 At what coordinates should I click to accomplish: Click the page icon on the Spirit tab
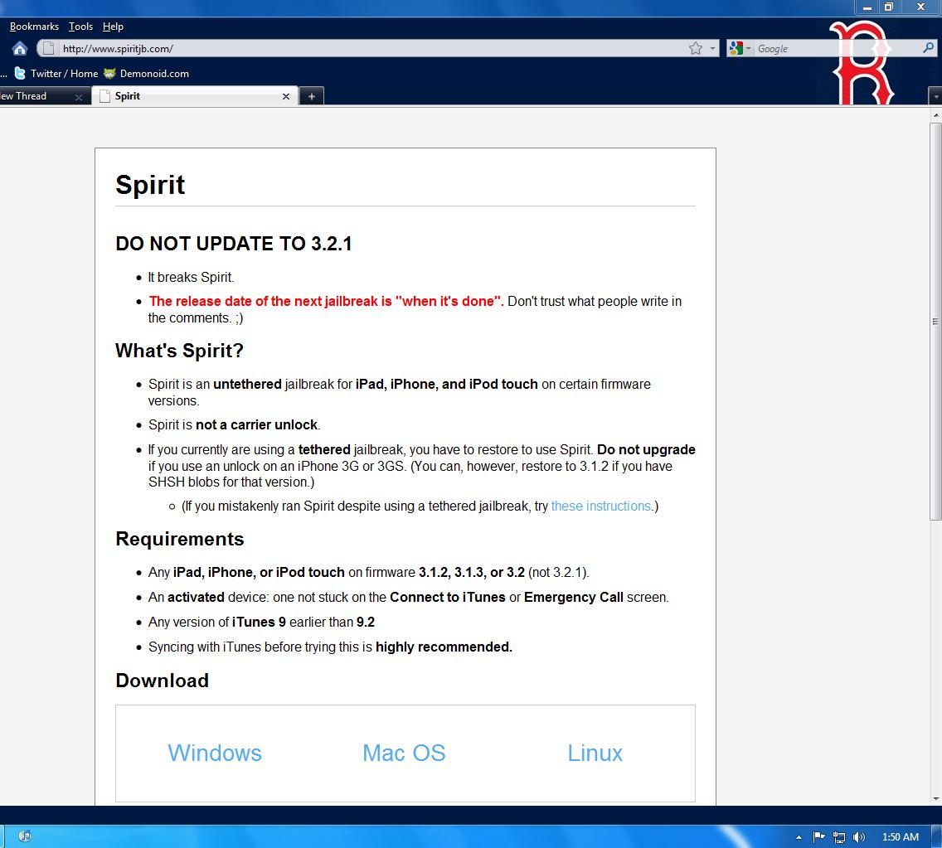point(104,96)
